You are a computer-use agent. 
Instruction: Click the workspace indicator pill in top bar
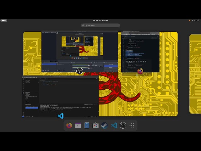(x=4, y=20)
